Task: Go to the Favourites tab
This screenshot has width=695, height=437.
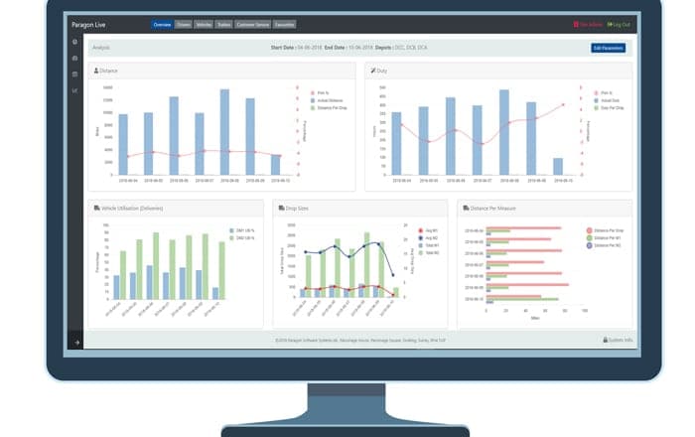Action: [x=284, y=25]
